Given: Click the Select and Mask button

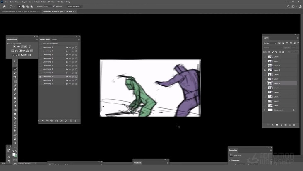Looking at the screenshot, I should 75,7.
